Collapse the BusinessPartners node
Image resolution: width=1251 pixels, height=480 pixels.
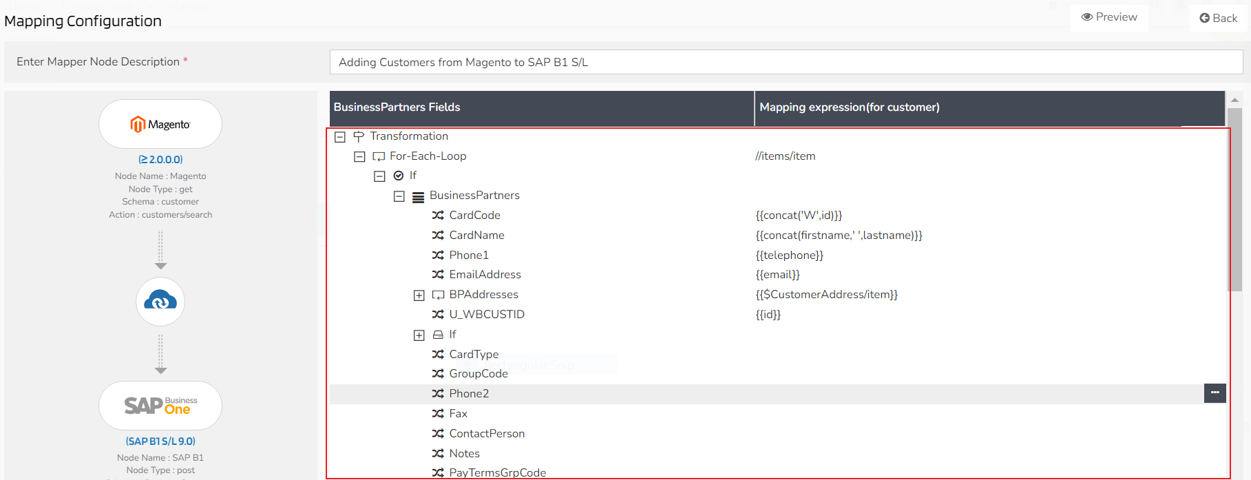click(399, 196)
